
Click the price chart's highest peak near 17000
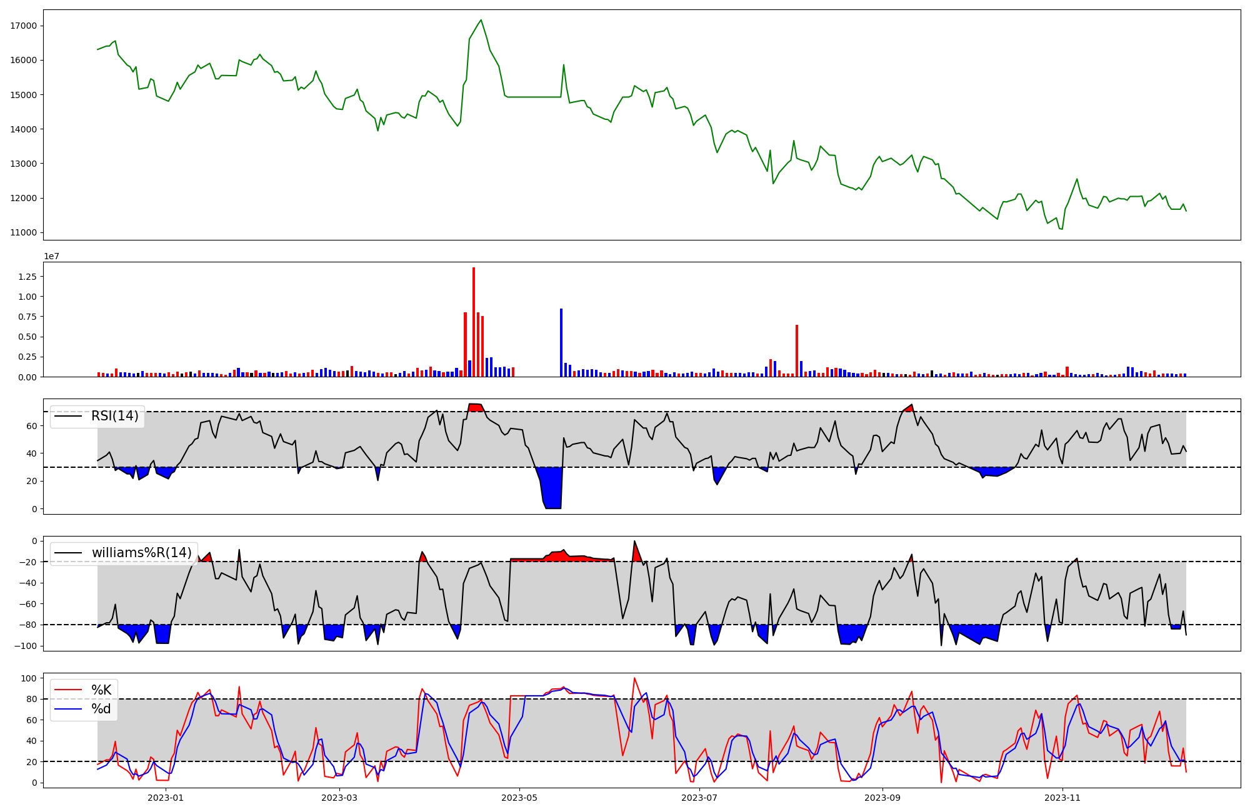481,21
